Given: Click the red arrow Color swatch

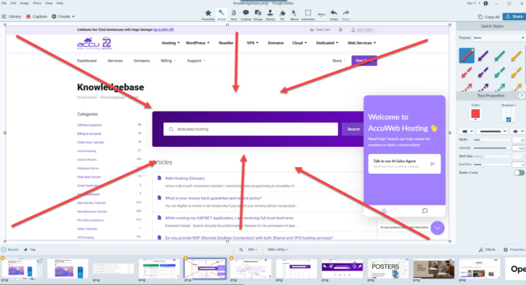Looking at the screenshot, I should point(475,114).
